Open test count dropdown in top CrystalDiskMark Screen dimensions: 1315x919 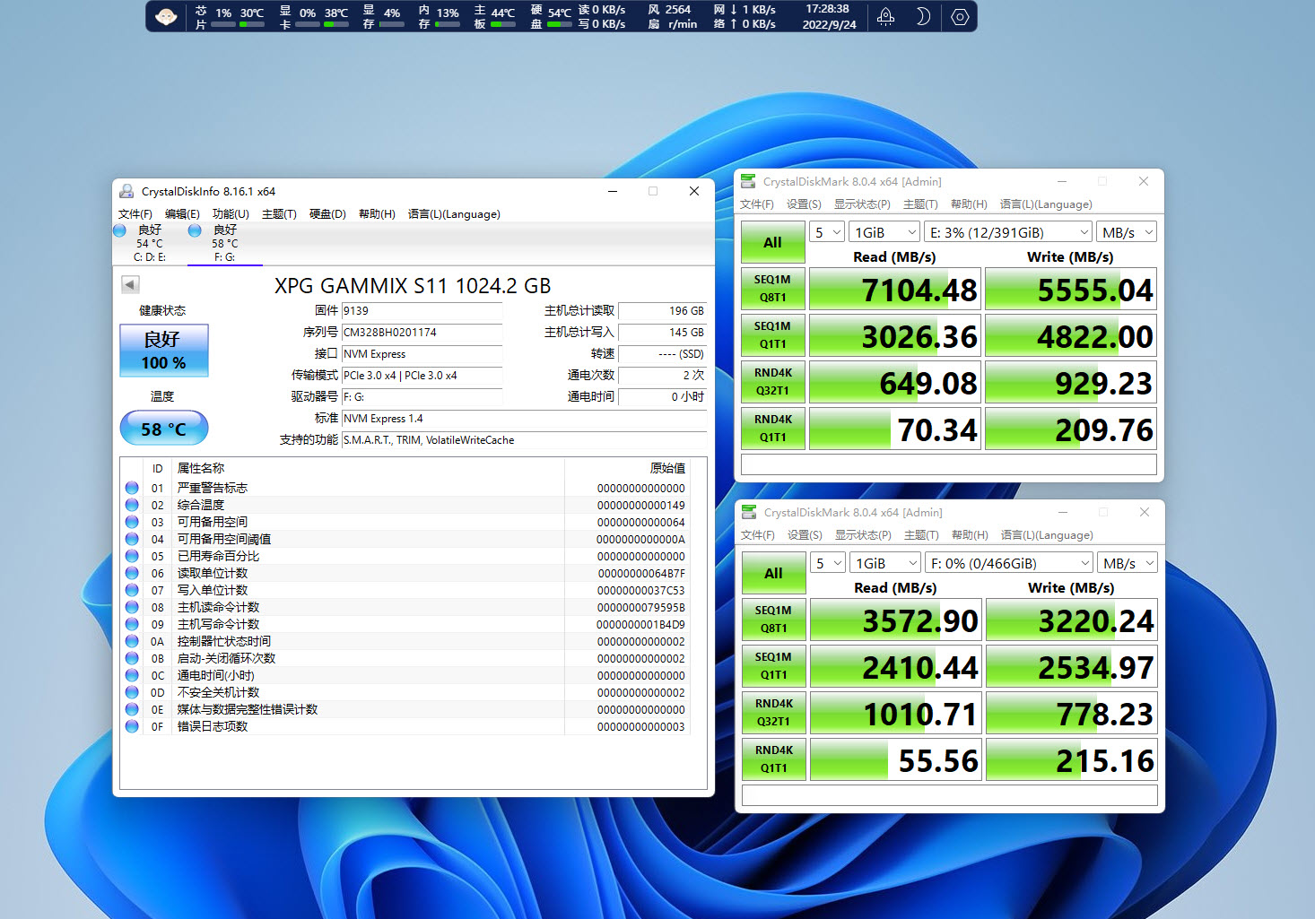point(827,232)
